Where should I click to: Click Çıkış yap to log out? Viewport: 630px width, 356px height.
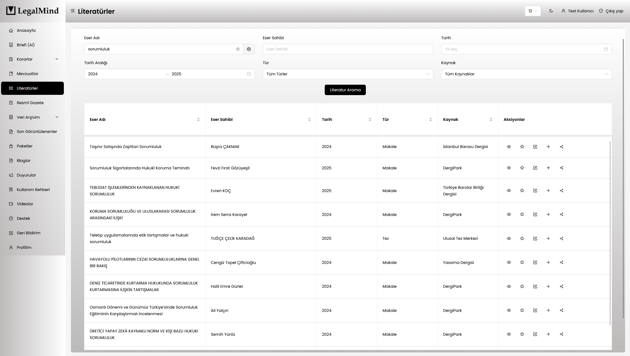coord(611,11)
